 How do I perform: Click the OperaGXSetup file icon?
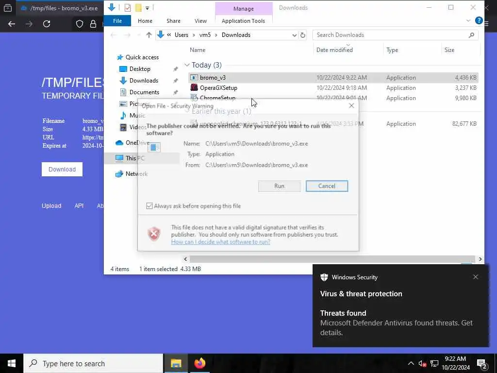194,88
